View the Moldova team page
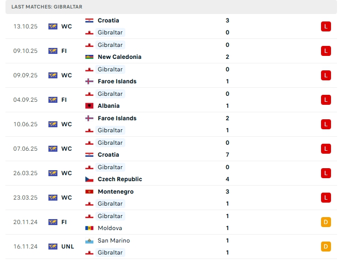This screenshot has width=342, height=260. [x=110, y=228]
